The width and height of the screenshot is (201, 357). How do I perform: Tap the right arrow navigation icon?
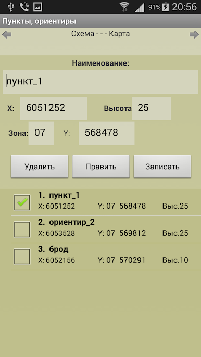(194, 35)
